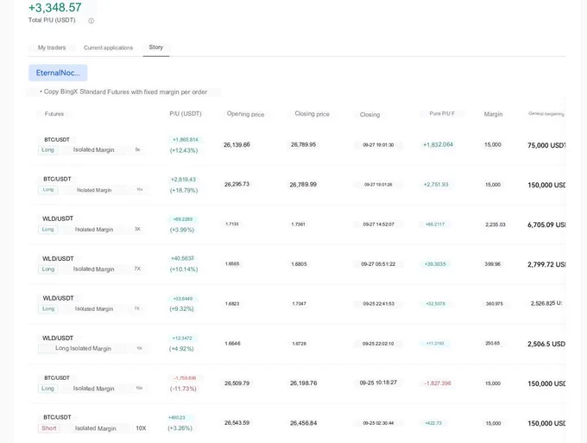Click the Short tag on last BTC/USDT row
This screenshot has height=443, width=587.
click(x=49, y=428)
